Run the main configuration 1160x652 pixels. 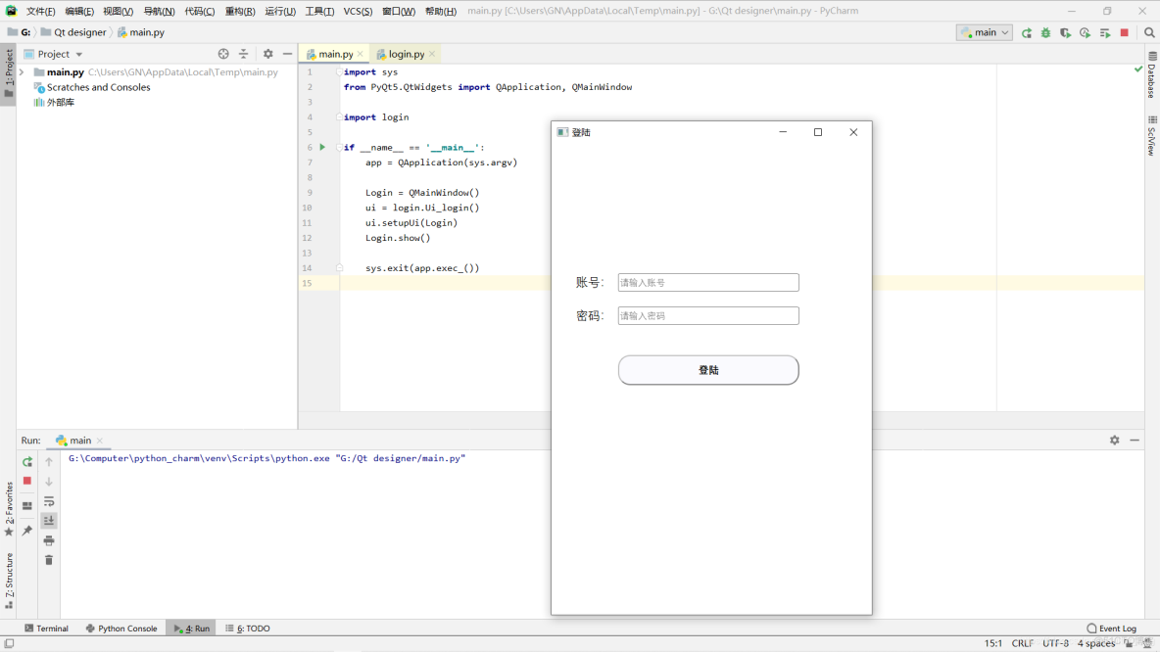click(1026, 31)
